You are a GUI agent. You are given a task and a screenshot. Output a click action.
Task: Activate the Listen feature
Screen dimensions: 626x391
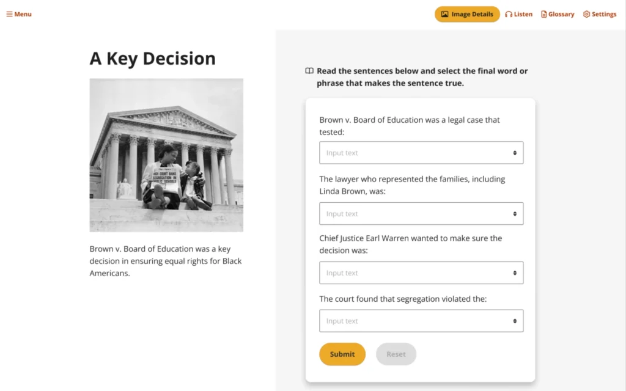(x=518, y=13)
